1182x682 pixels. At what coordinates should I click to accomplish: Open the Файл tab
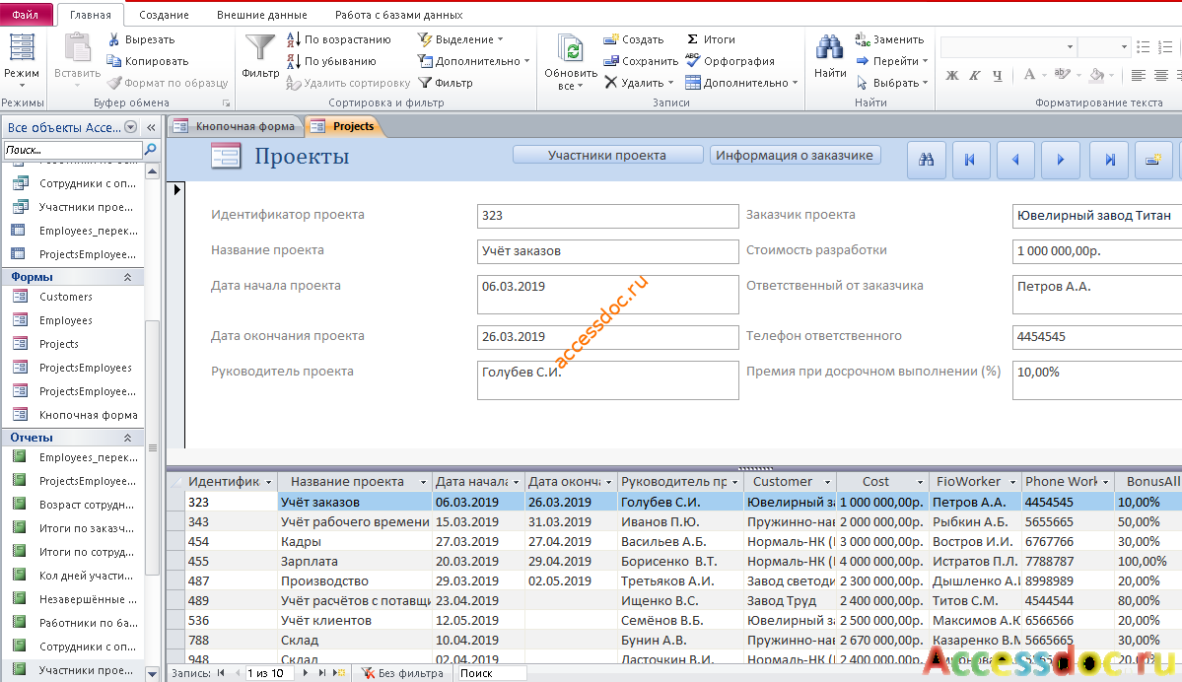tap(26, 15)
